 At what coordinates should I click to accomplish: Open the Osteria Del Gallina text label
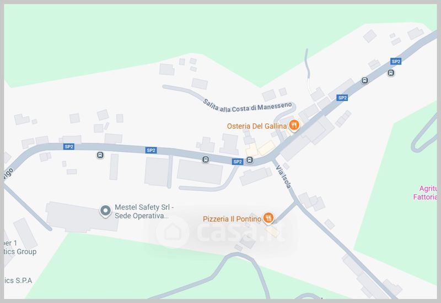257,126
